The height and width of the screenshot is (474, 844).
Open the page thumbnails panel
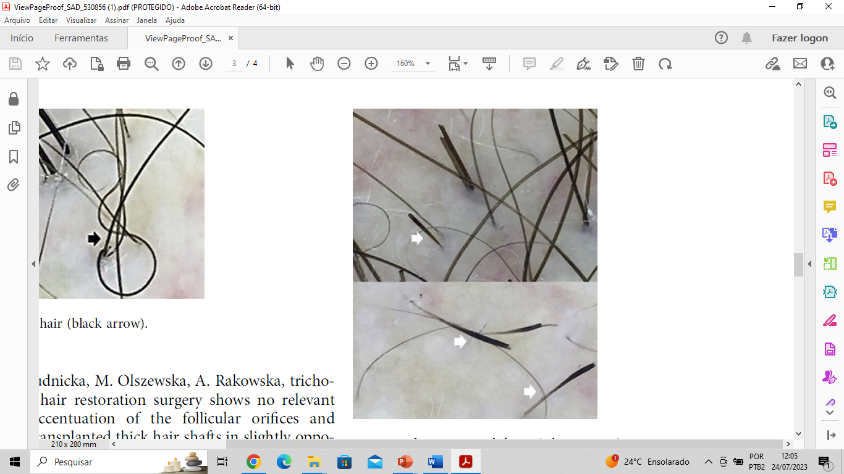coord(14,128)
